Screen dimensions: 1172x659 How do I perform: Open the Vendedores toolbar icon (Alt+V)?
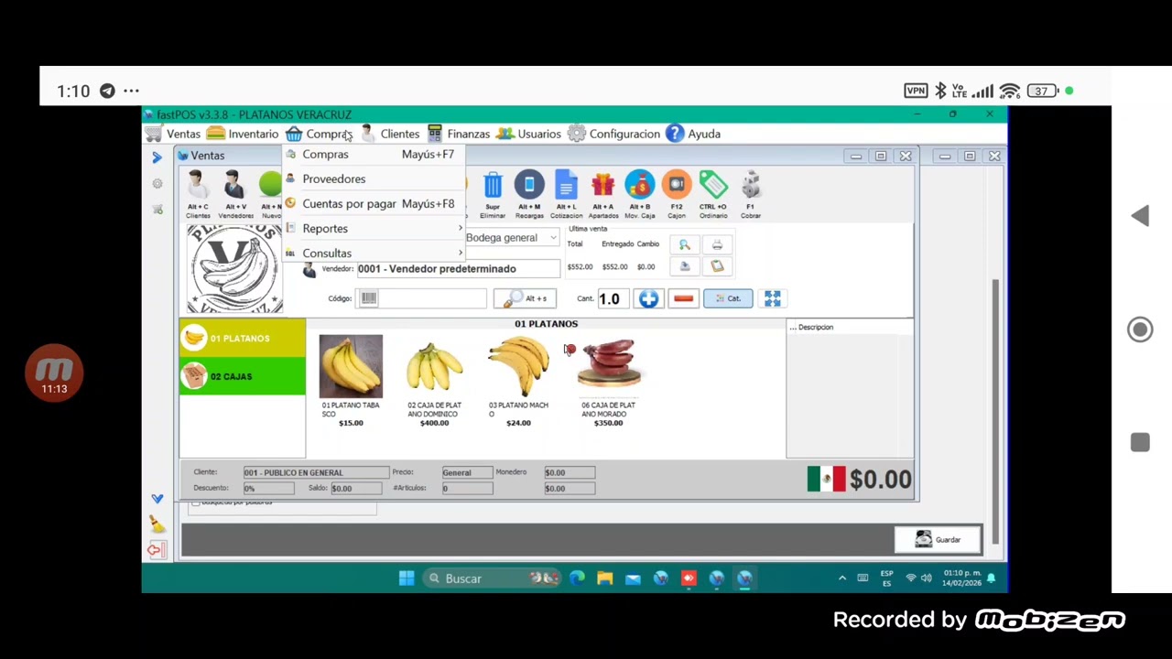pos(235,194)
